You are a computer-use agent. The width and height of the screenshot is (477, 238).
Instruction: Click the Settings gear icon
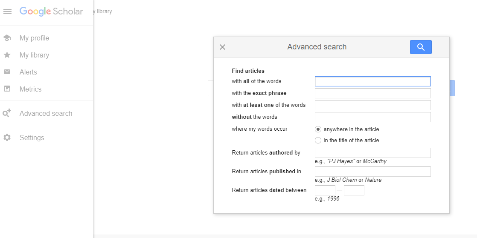pyautogui.click(x=7, y=138)
